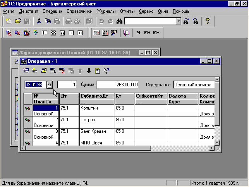249x187 pixels.
Task: Open the calculator icon in second toolbar
Action: 96,33
